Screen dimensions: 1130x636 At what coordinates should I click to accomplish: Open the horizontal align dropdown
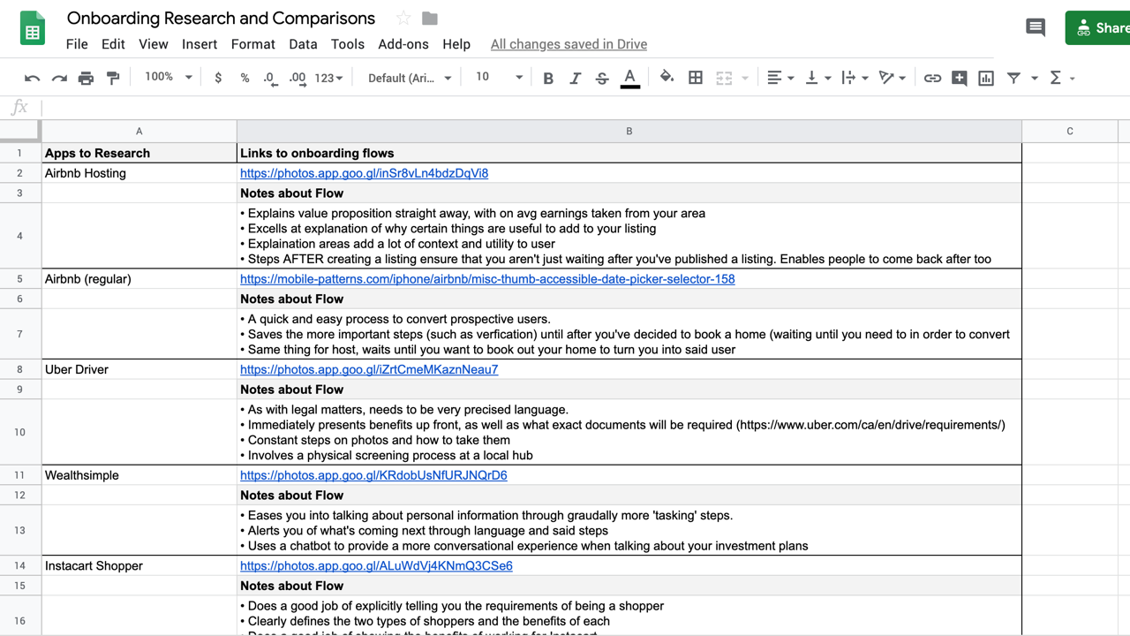coord(780,79)
